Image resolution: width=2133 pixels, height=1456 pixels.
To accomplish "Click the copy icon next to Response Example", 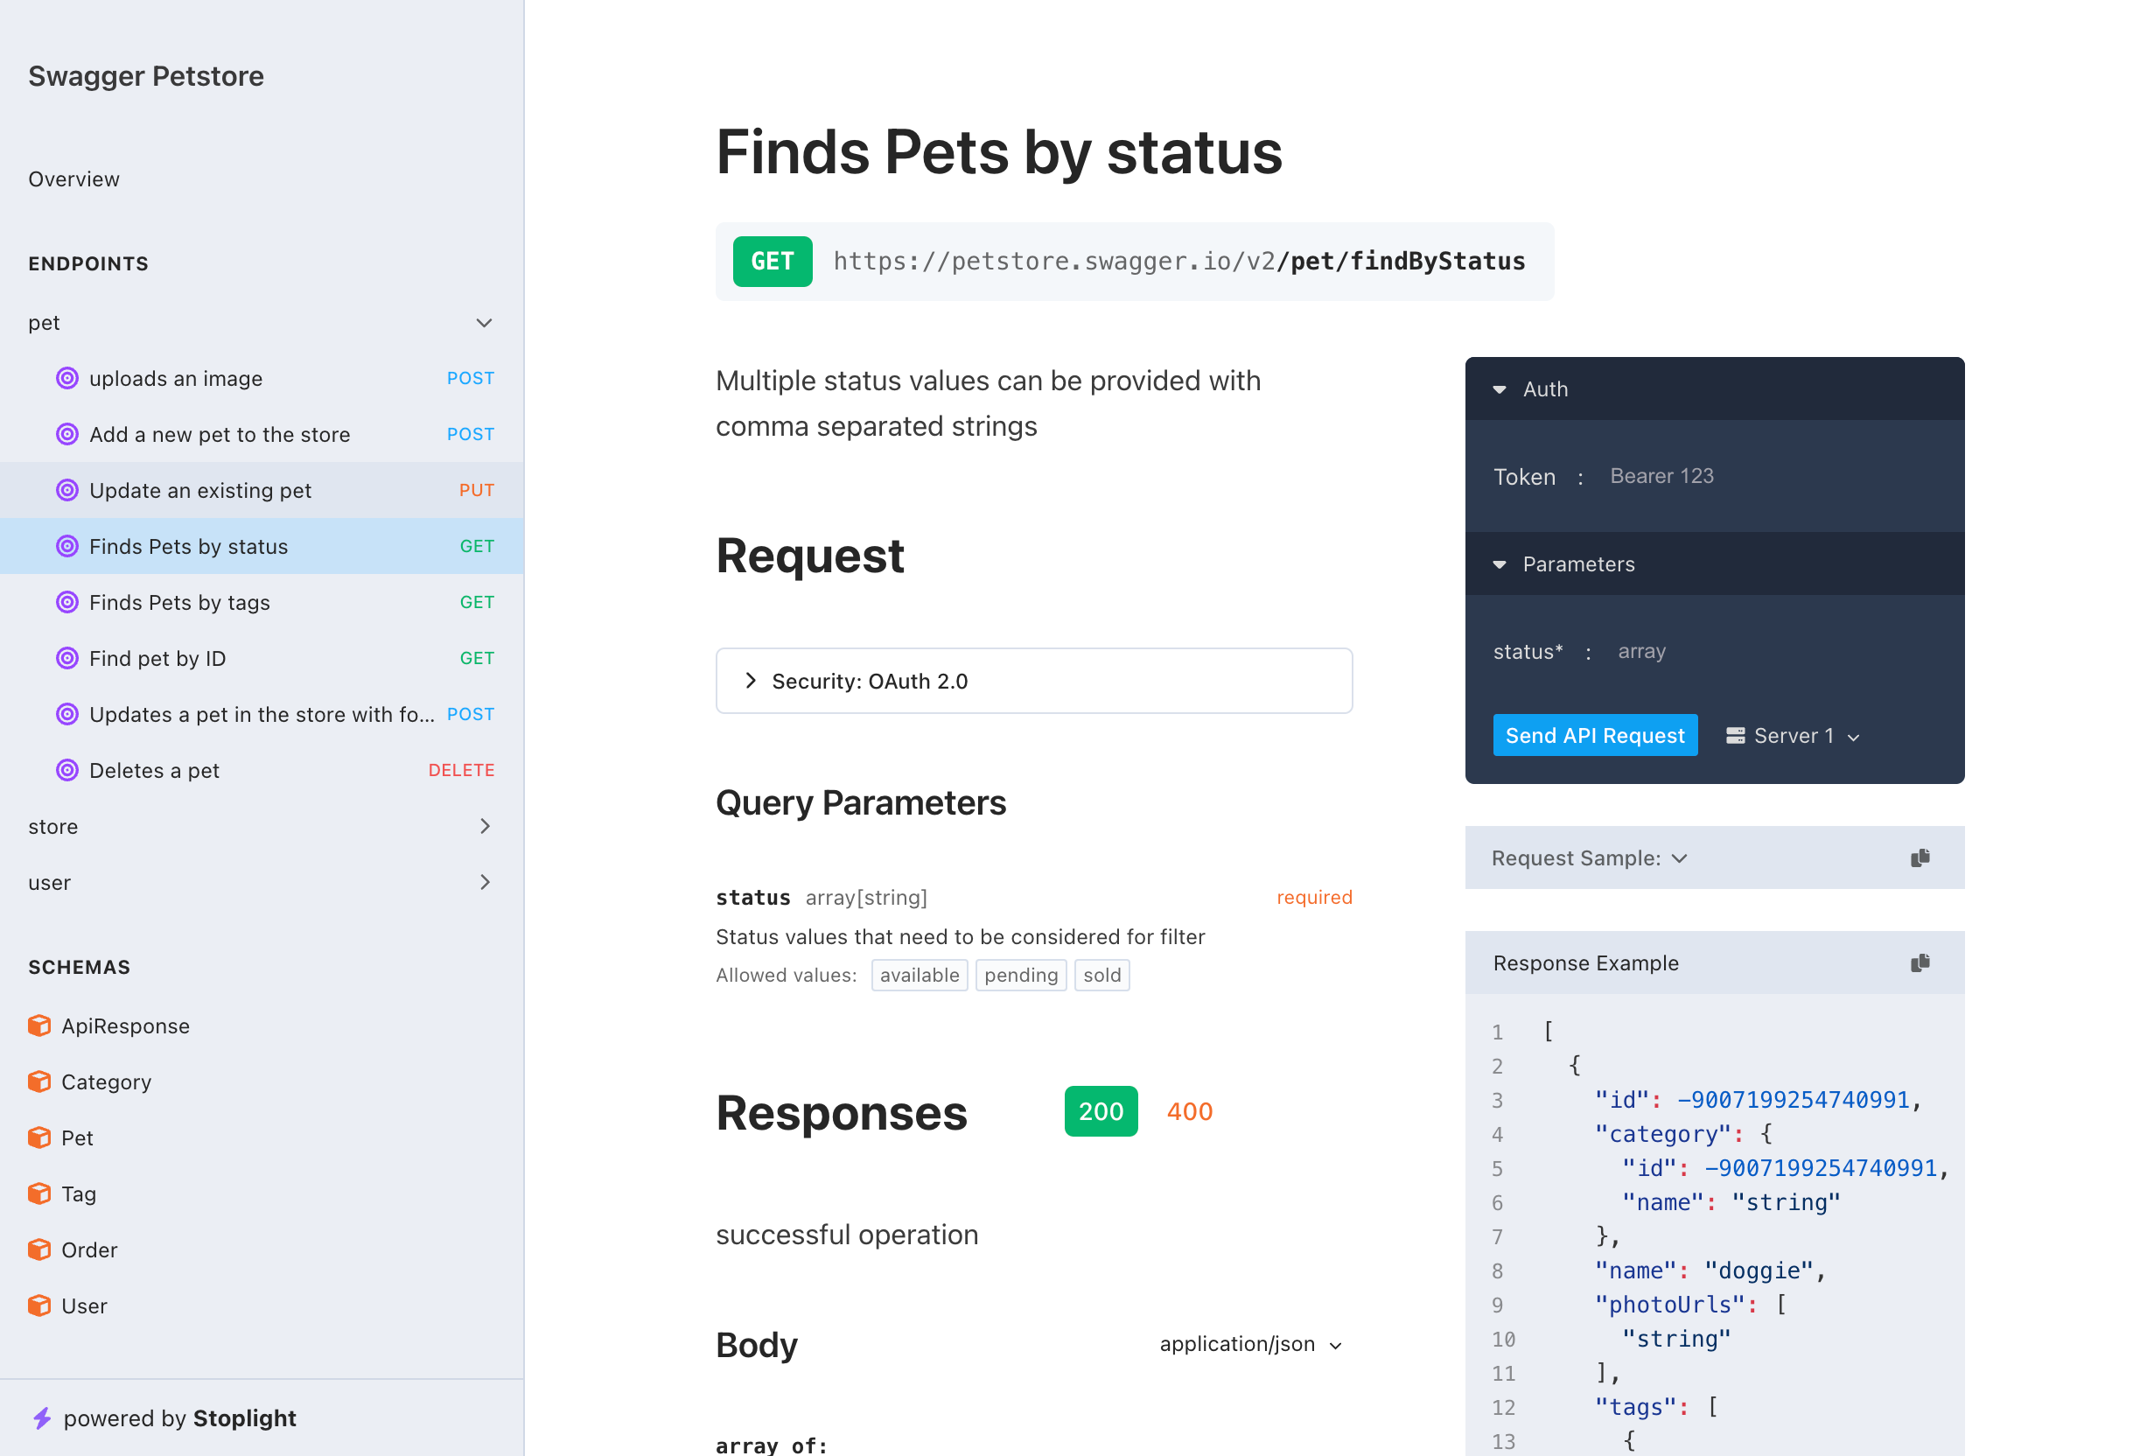I will pyautogui.click(x=1920, y=963).
